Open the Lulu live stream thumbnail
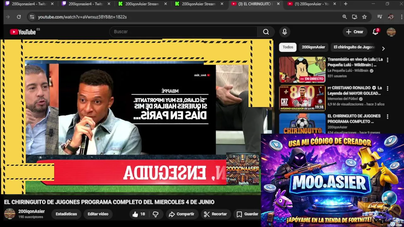The image size is (404, 227). tap(302, 70)
